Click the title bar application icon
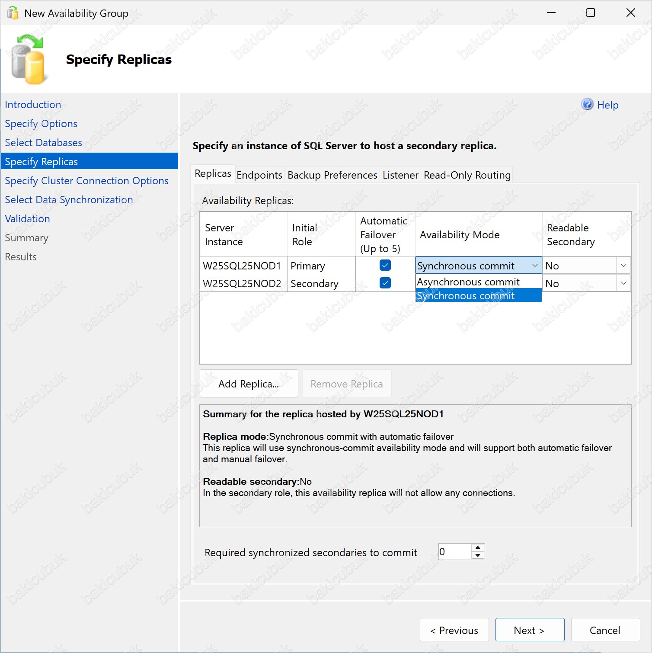Viewport: 652px width, 653px height. click(13, 13)
